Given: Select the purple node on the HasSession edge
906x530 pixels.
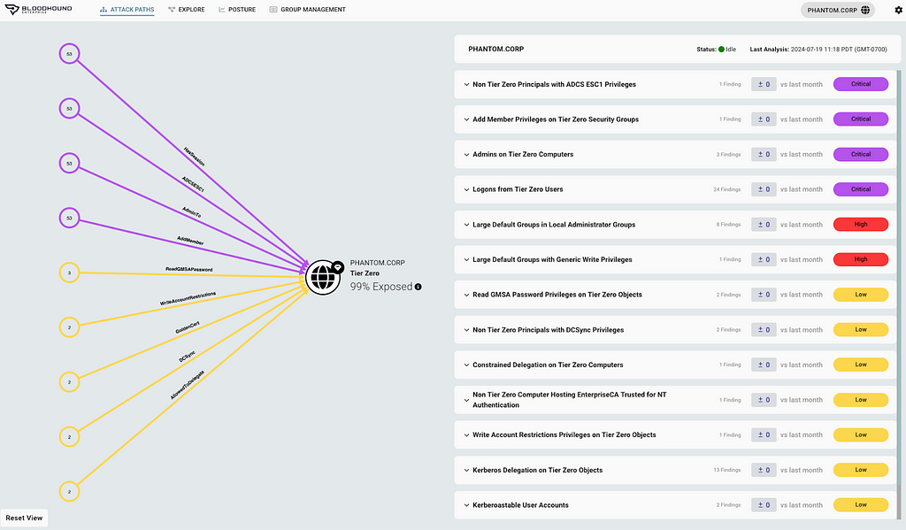Looking at the screenshot, I should [69, 54].
